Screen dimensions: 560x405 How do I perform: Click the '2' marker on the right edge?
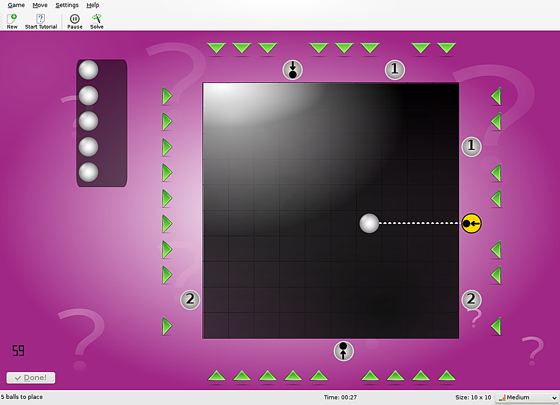click(472, 300)
